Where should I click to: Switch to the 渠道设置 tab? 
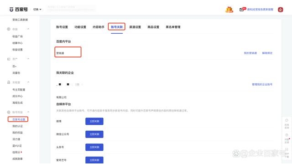[x=135, y=27]
